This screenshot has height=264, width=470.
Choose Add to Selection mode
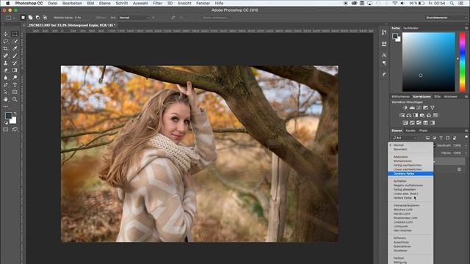coord(30,18)
